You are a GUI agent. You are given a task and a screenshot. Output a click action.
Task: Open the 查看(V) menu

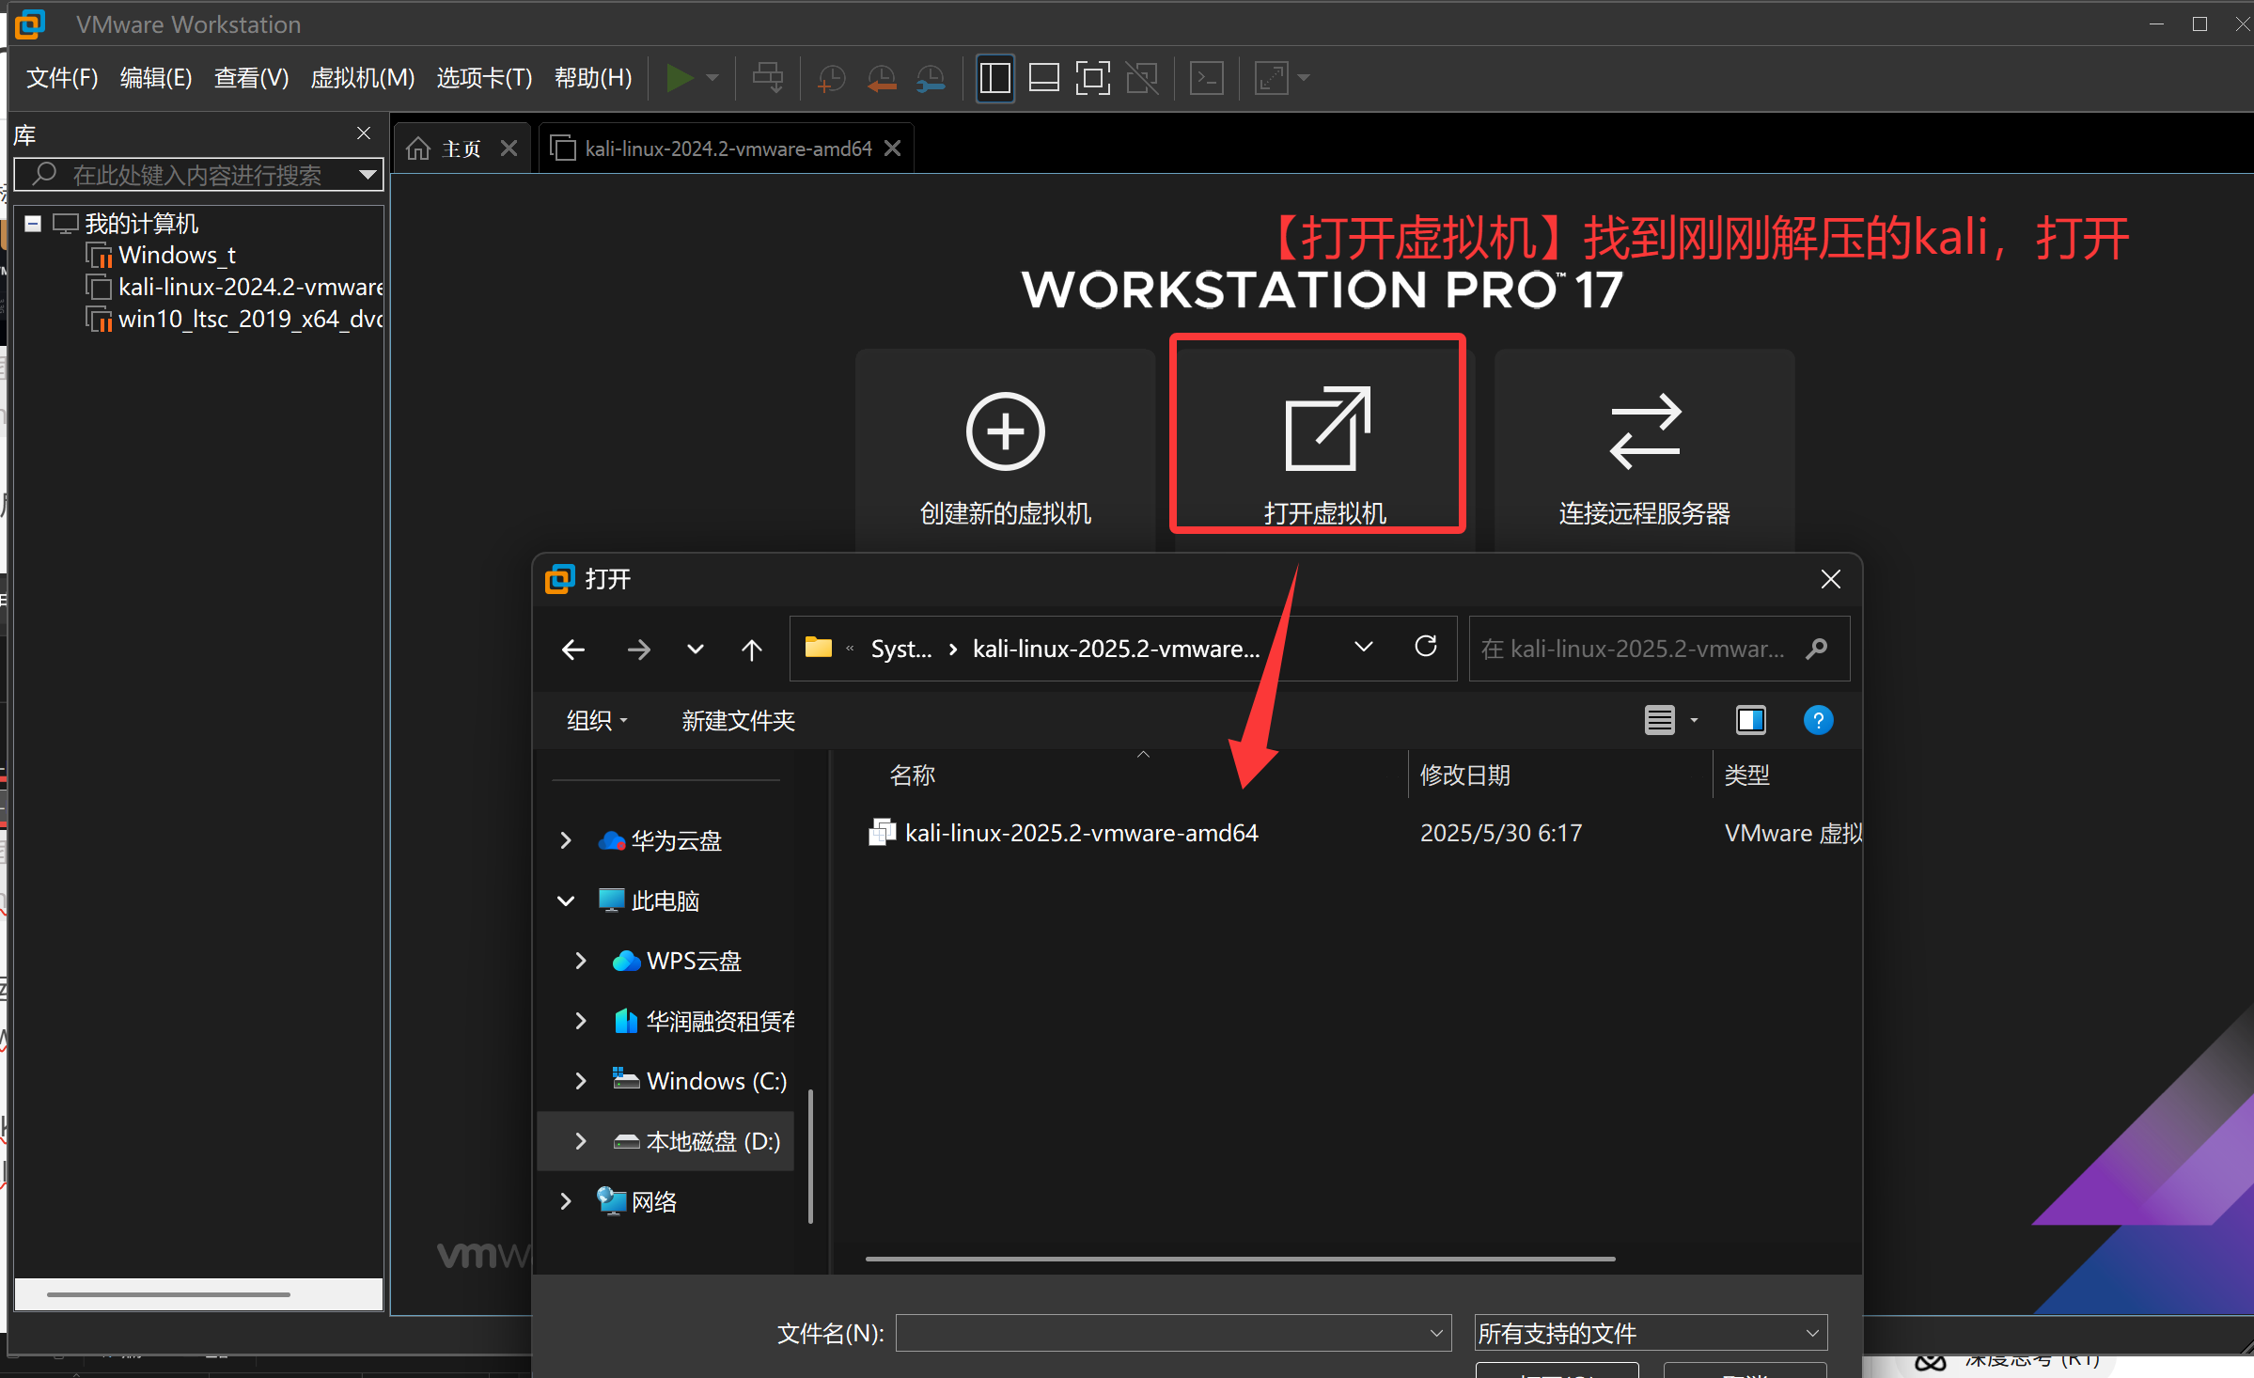pos(251,78)
